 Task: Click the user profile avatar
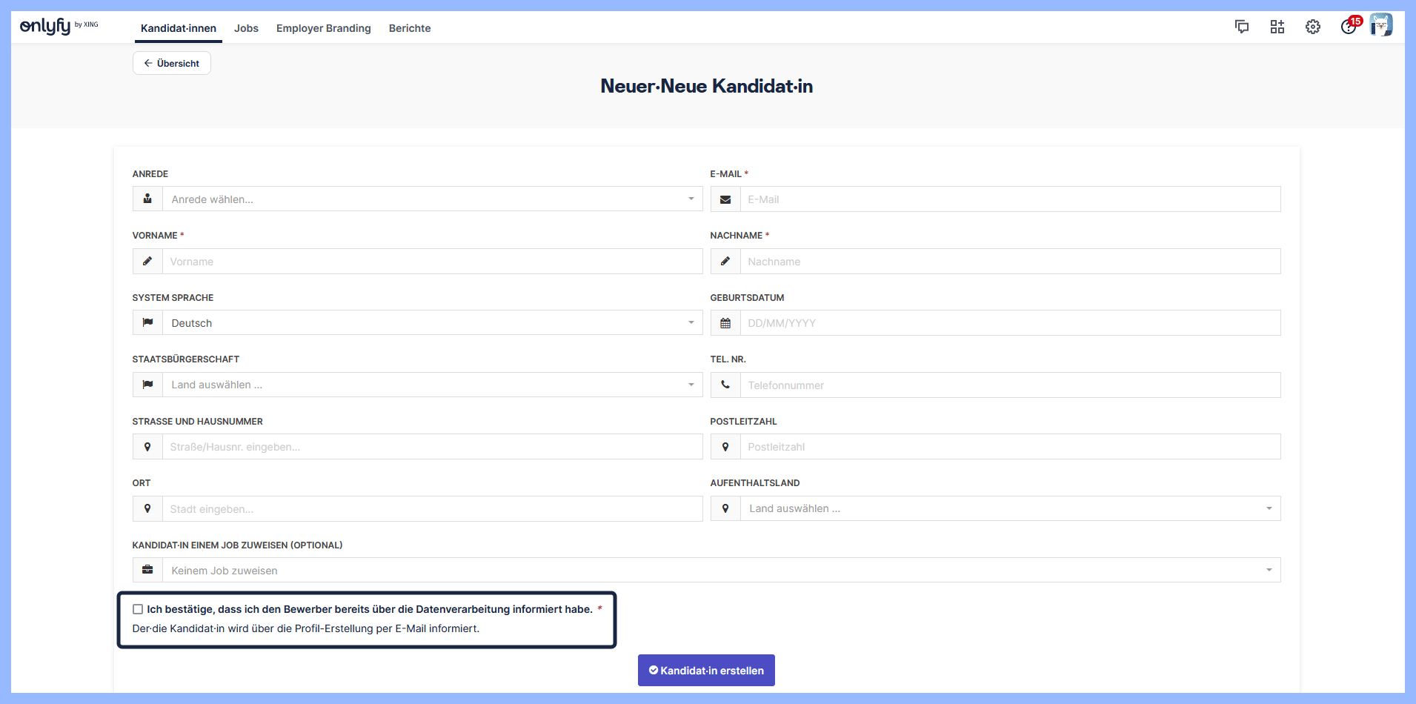(1381, 25)
